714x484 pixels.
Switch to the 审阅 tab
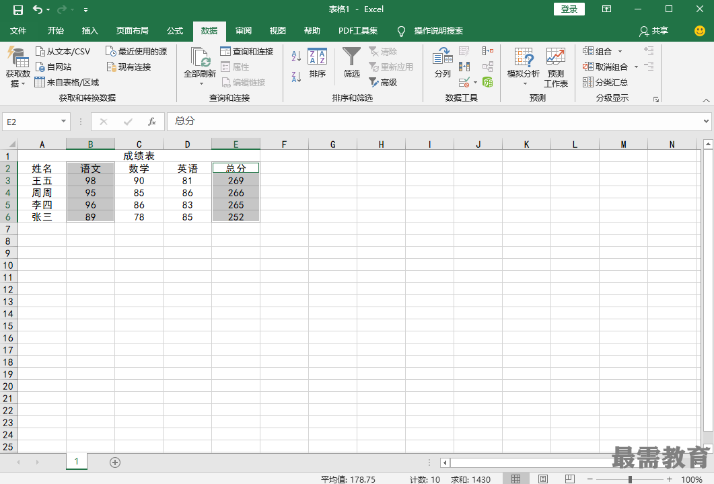[244, 30]
